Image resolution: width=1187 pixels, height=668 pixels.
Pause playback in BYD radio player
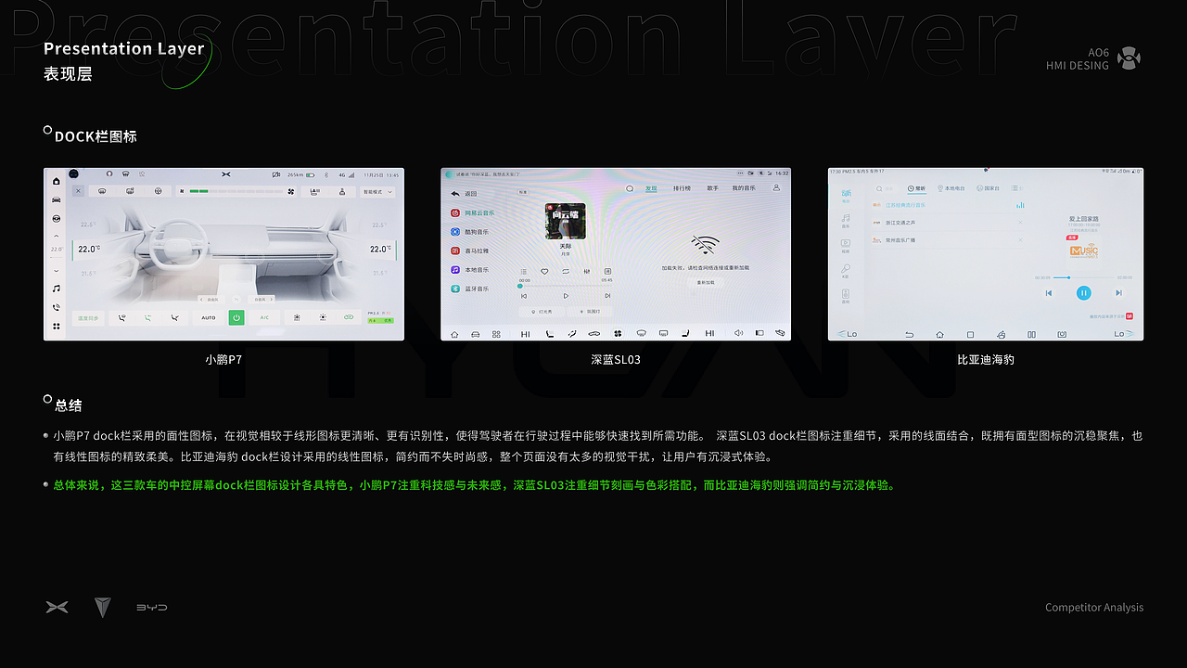1084,293
